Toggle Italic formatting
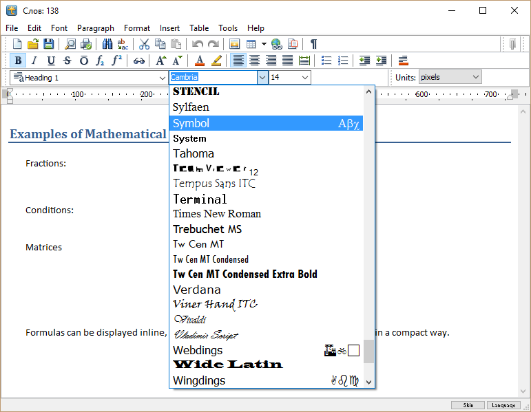Viewport: 531px width, 412px height. [34, 61]
